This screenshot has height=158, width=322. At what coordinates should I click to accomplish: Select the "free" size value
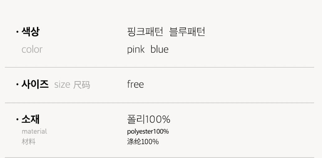point(136,84)
